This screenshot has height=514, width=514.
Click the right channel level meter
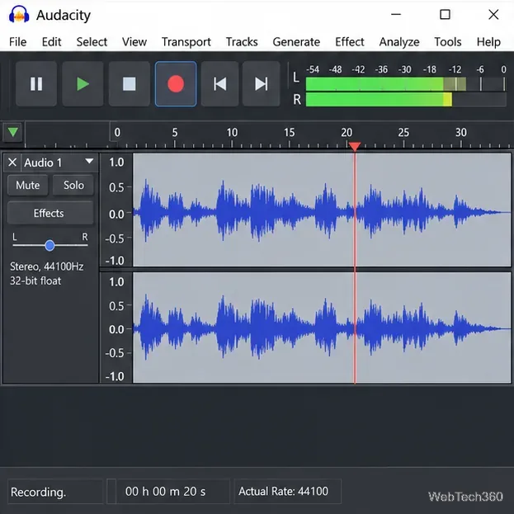pyautogui.click(x=406, y=99)
